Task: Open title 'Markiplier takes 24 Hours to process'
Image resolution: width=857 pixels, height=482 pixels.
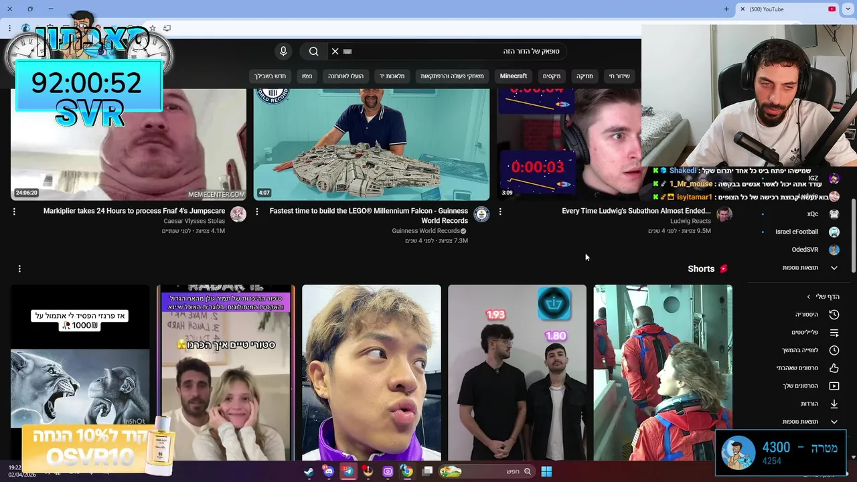Action: [x=135, y=211]
